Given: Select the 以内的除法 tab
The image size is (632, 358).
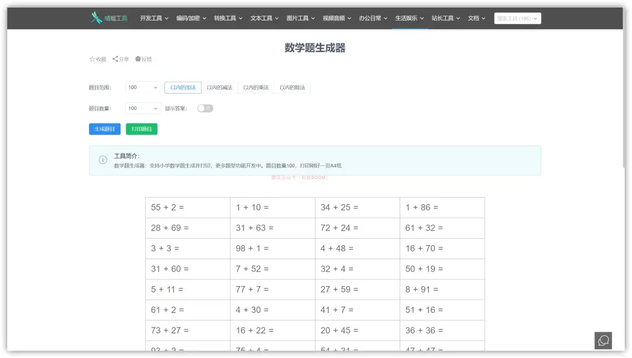Looking at the screenshot, I should [292, 87].
